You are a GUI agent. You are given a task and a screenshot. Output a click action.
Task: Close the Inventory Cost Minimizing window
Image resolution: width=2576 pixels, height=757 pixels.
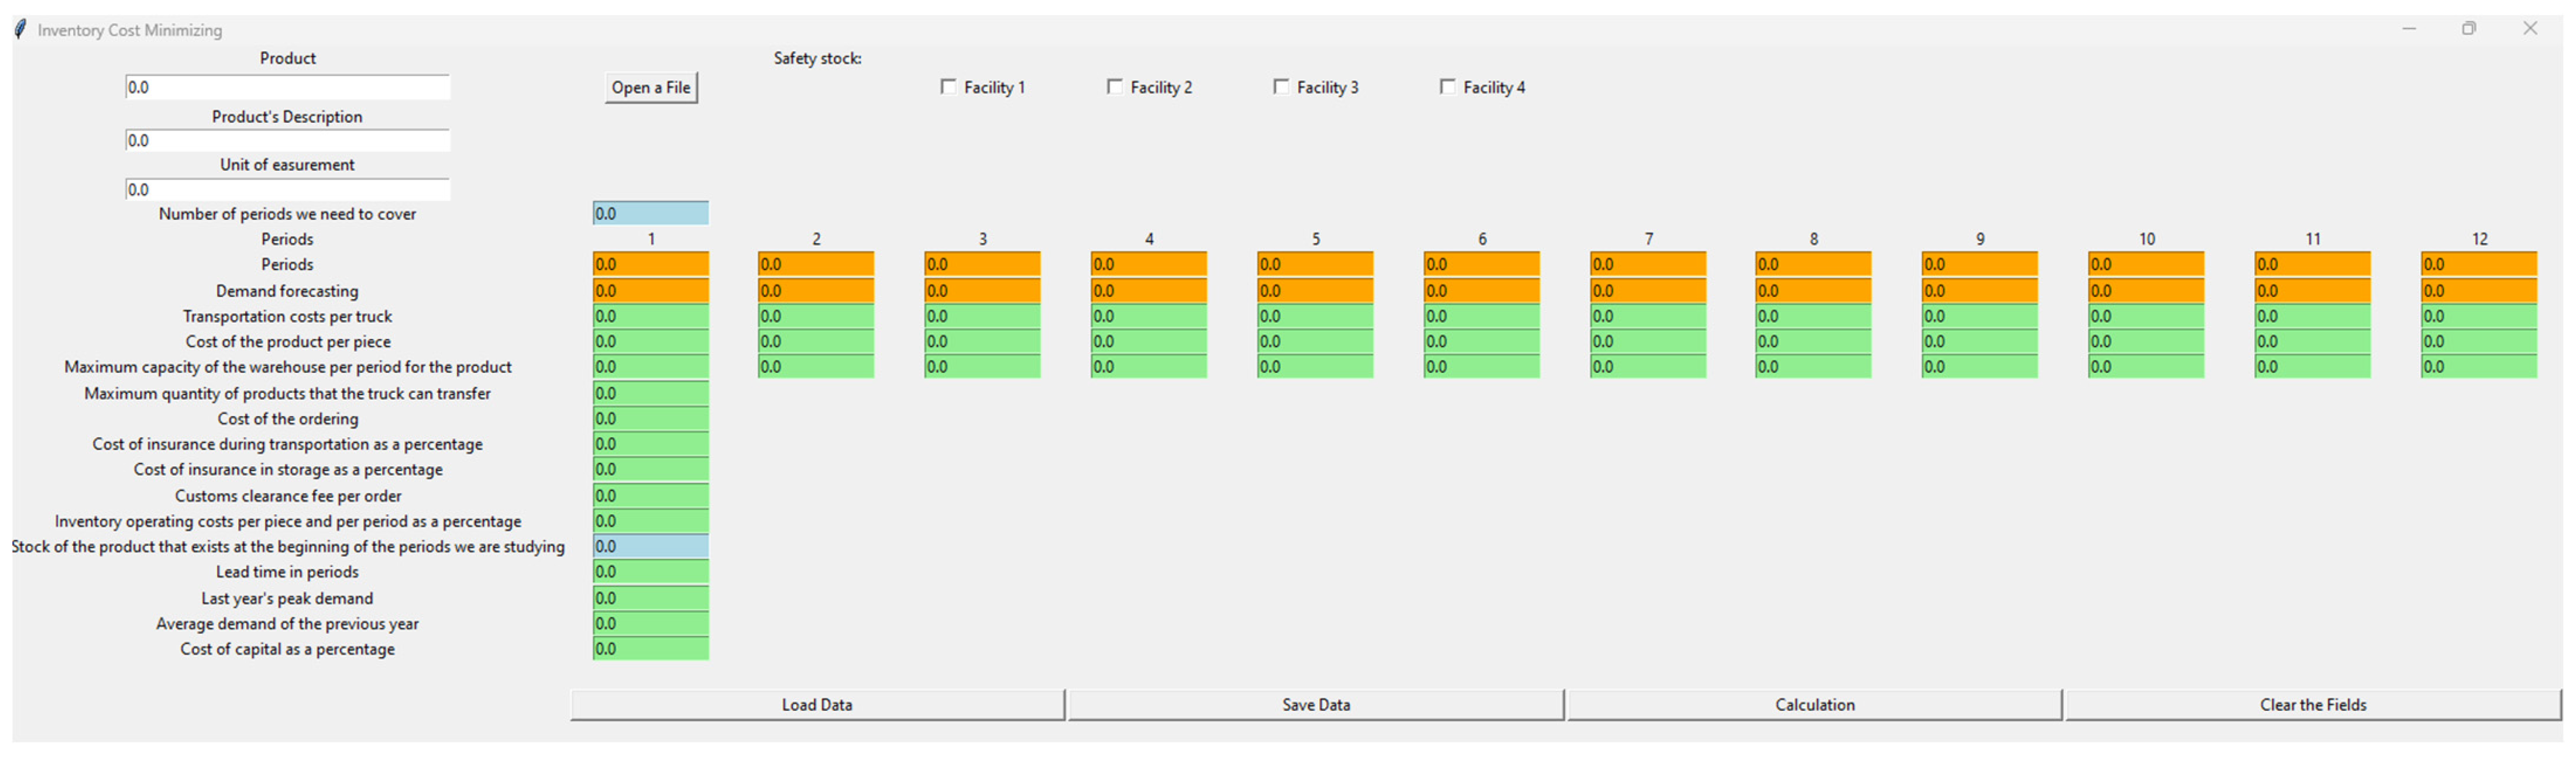[2530, 29]
